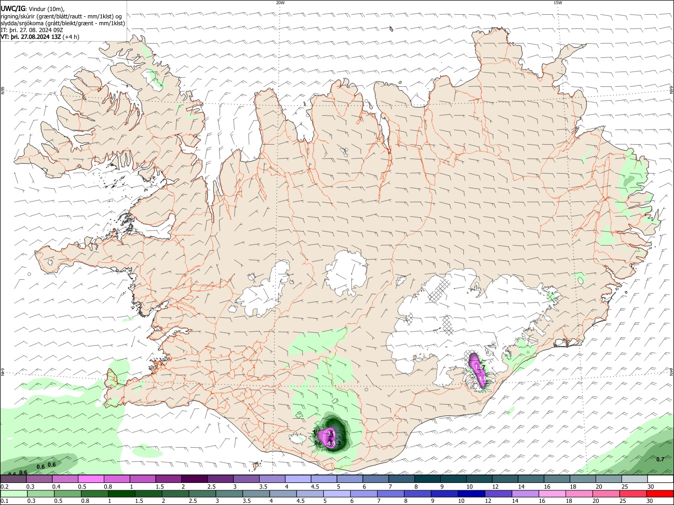Click the "20W" longitude label
This screenshot has width=674, height=505.
pos(280,3)
